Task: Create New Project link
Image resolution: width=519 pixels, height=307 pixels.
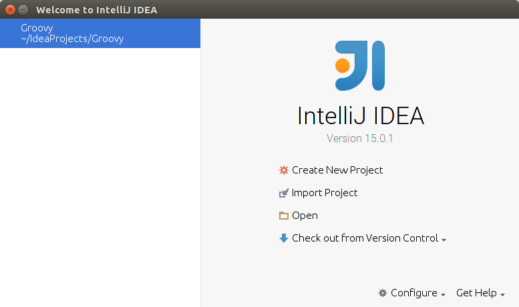Action: tap(337, 170)
